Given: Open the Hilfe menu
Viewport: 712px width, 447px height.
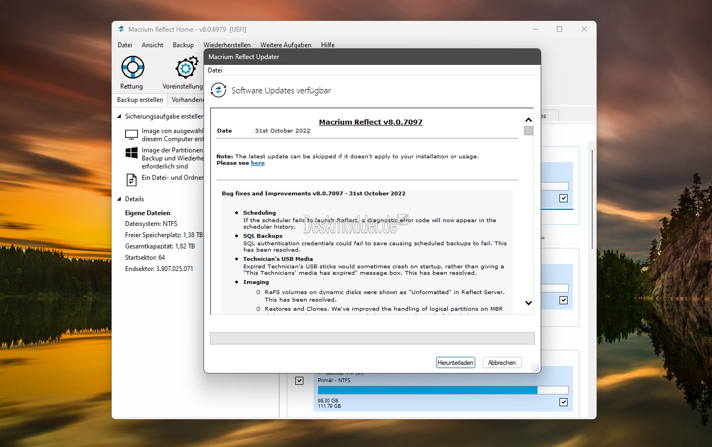Looking at the screenshot, I should (x=328, y=45).
